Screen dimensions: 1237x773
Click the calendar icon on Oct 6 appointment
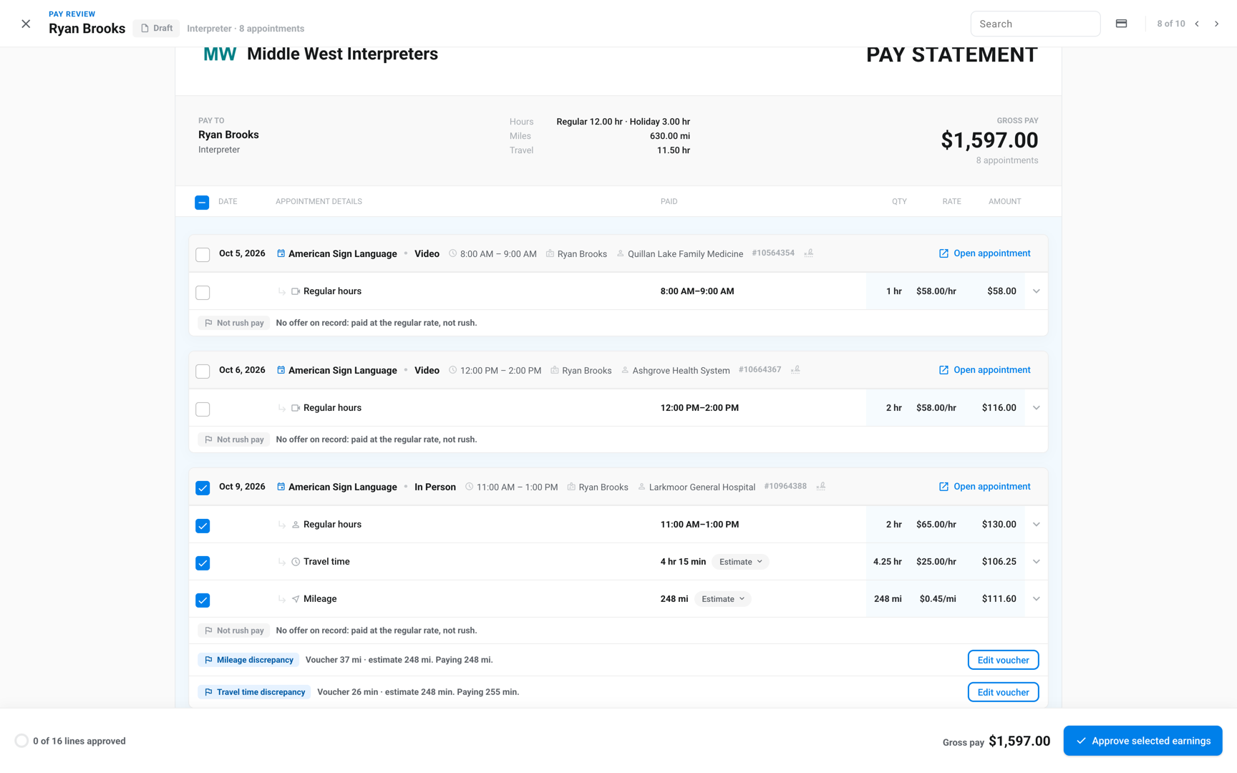281,370
